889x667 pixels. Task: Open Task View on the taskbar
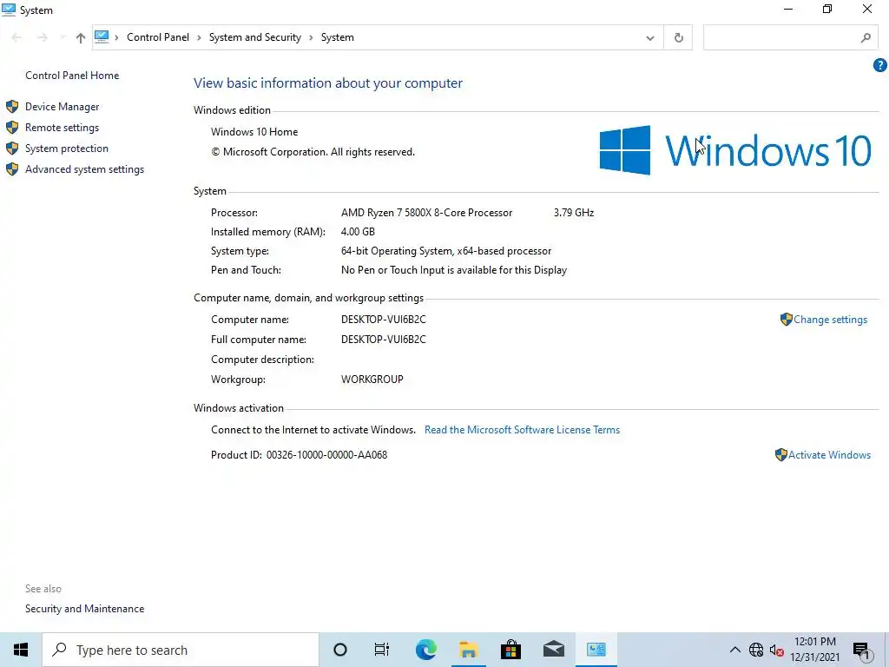[x=382, y=650]
